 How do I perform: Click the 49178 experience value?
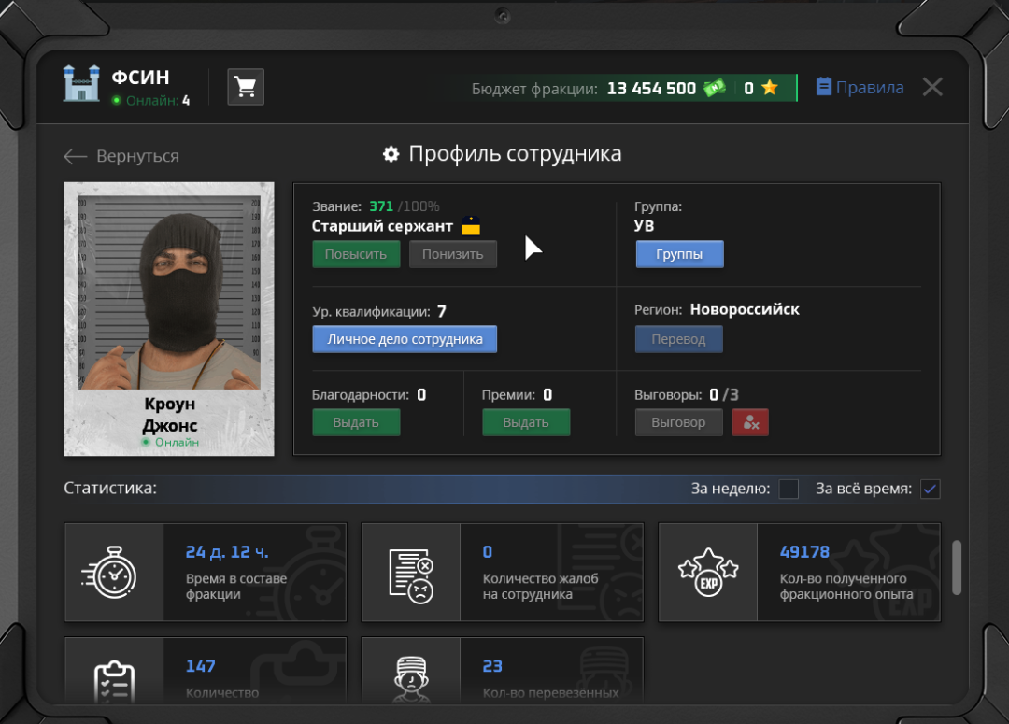tap(804, 552)
